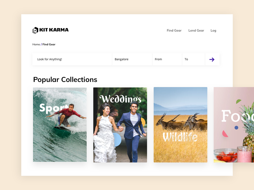The image size is (254, 190).
Task: Open the From date picker
Action: pos(167,59)
